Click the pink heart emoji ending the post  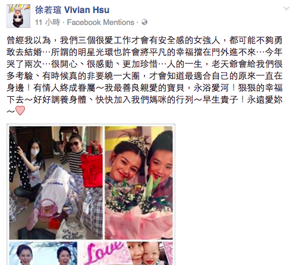[x=20, y=111]
